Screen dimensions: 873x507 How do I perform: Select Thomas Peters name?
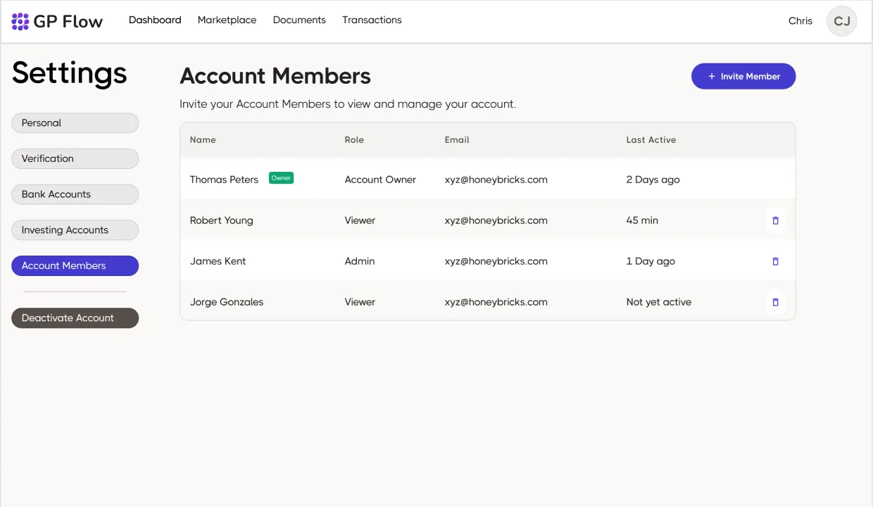tap(224, 180)
